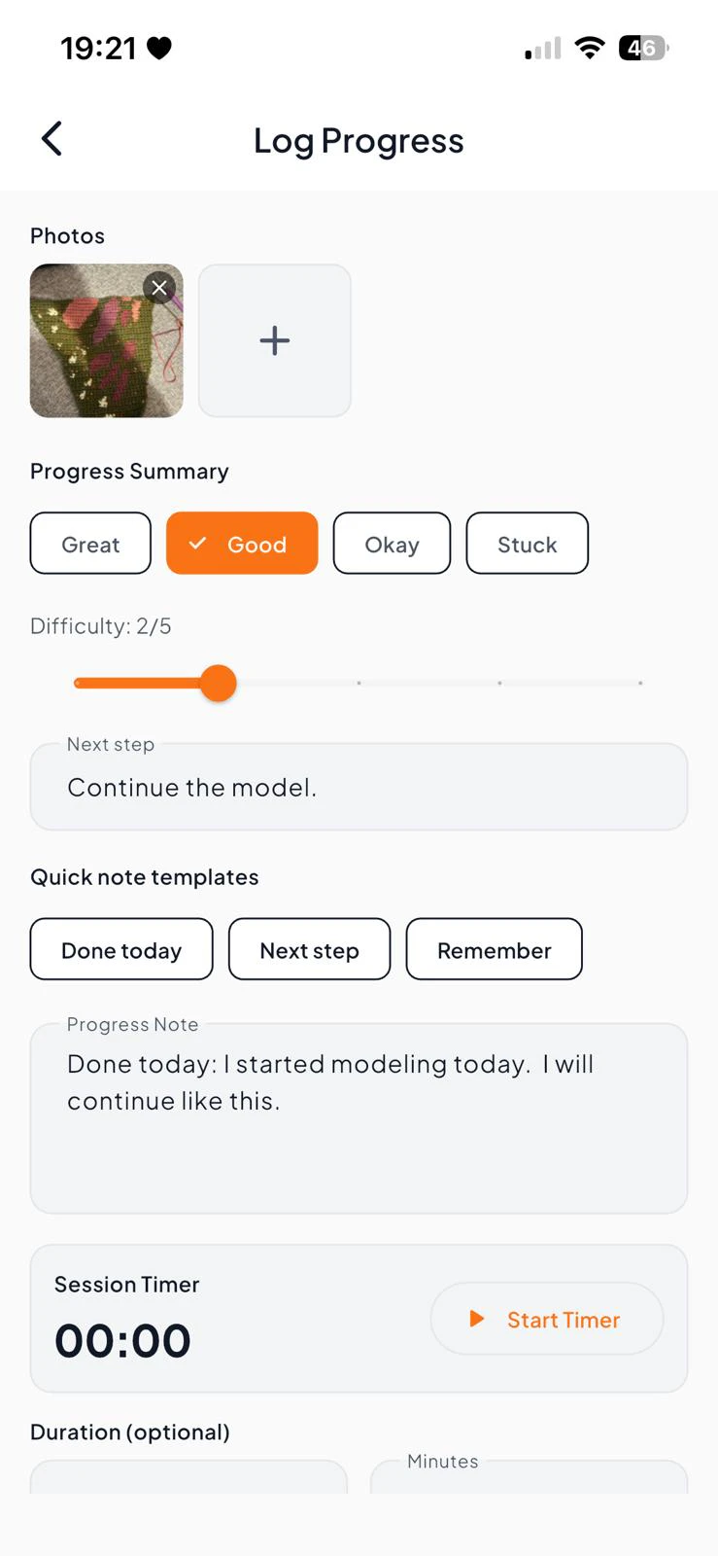Adjust the Difficulty slider handle
The image size is (718, 1556).
point(219,683)
